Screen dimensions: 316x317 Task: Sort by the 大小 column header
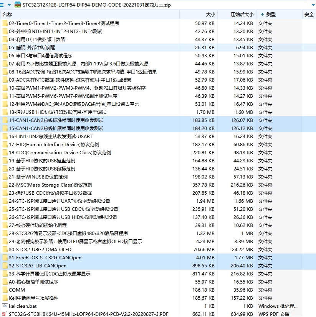coord(199,15)
